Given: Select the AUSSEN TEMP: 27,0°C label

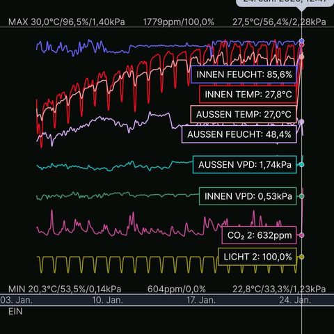Looking at the screenshot, I should [244, 114].
